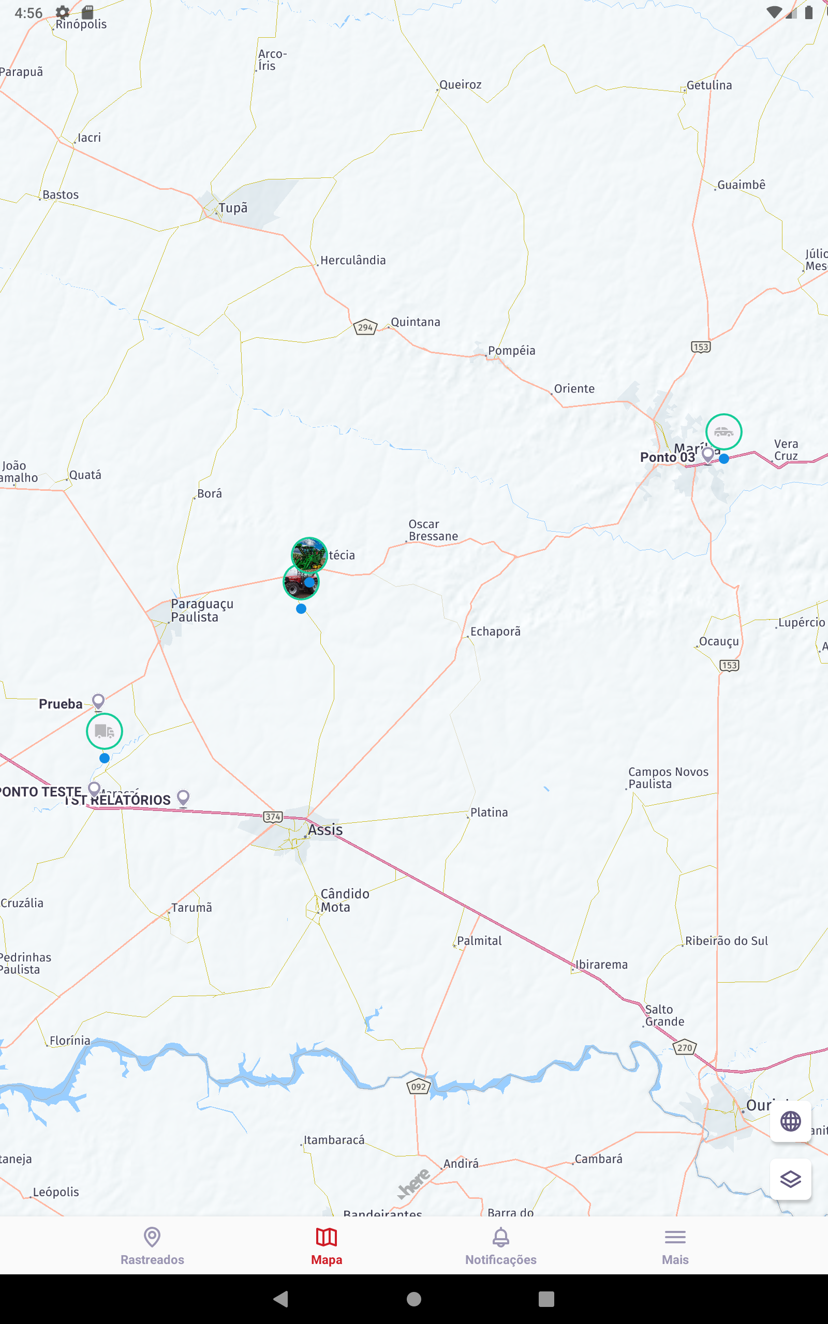Viewport: 828px width, 1324px height.
Task: Tap the Android back navigation button
Action: 281,1299
